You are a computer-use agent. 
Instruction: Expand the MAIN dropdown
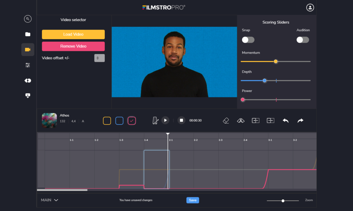(x=50, y=200)
